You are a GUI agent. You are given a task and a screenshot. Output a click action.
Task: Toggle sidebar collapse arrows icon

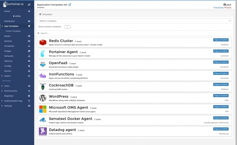[29, 5]
